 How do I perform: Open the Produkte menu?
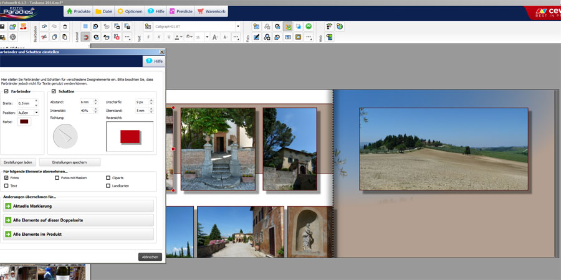79,11
